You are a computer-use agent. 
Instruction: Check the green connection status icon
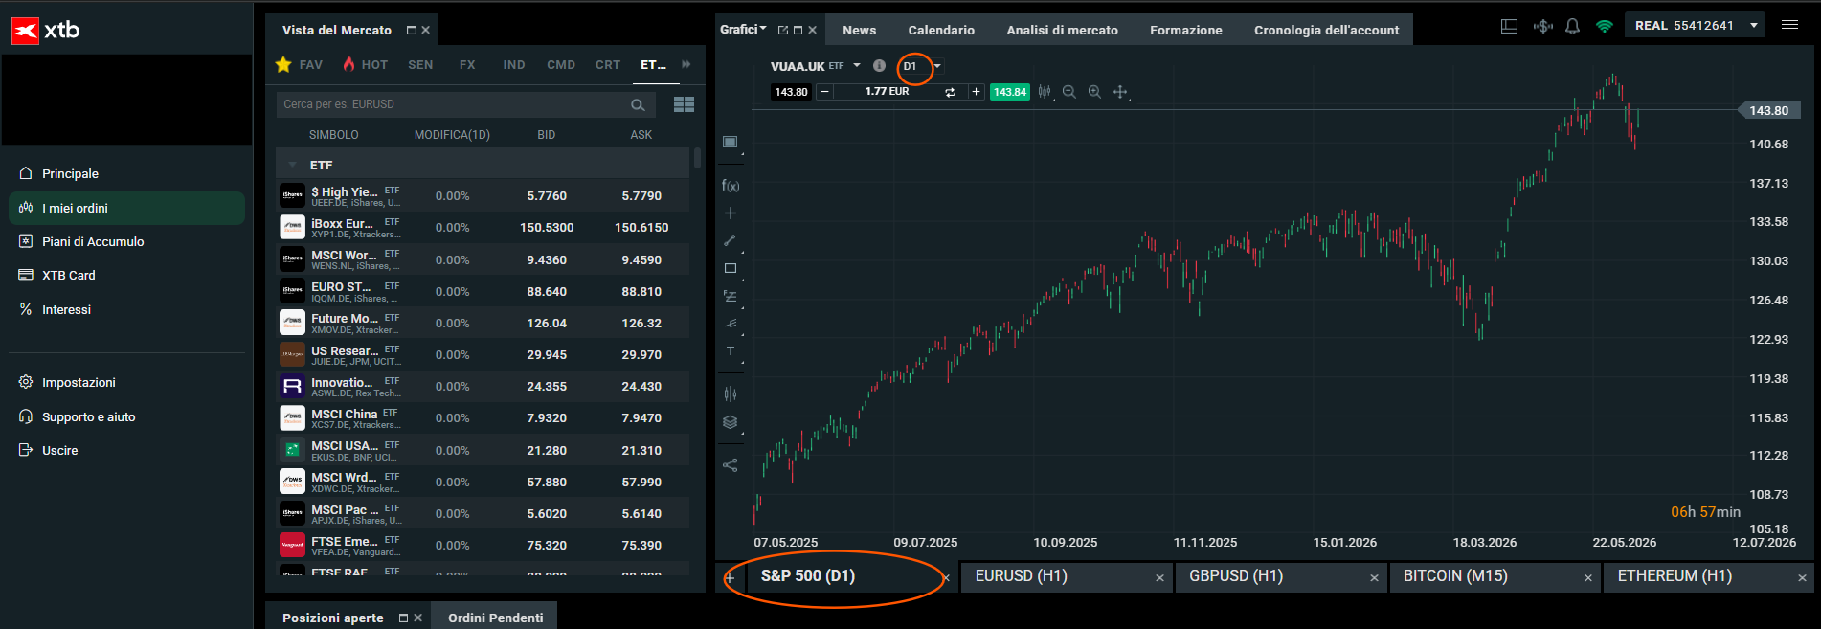(1605, 27)
